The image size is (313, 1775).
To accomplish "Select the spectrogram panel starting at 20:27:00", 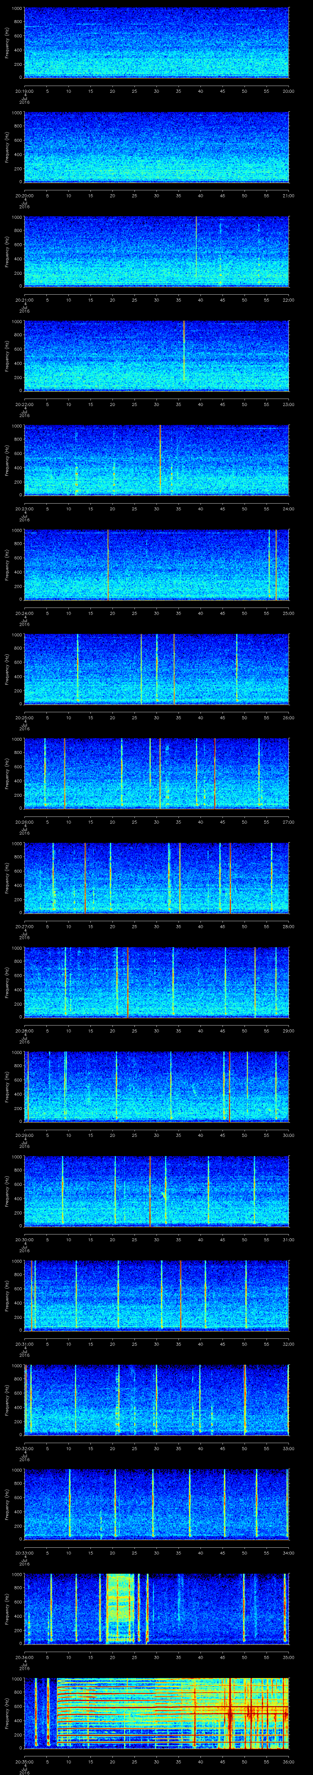I will [156, 878].
